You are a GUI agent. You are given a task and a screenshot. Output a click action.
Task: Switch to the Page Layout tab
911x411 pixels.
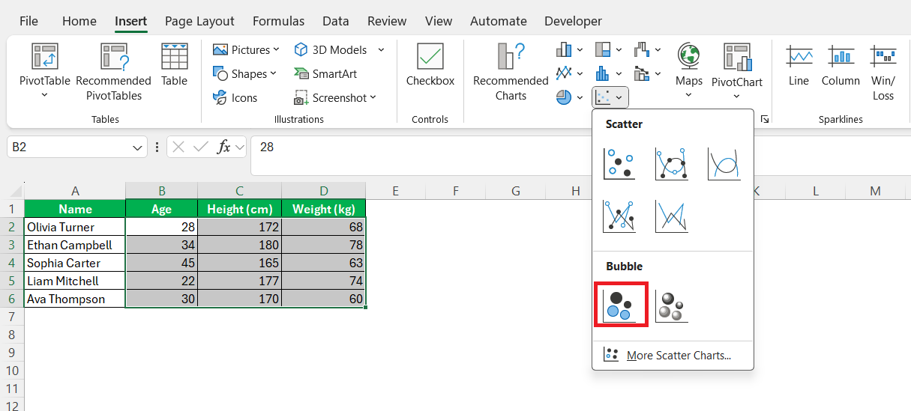tap(199, 21)
